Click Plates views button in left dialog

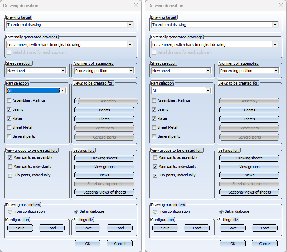click(x=104, y=119)
